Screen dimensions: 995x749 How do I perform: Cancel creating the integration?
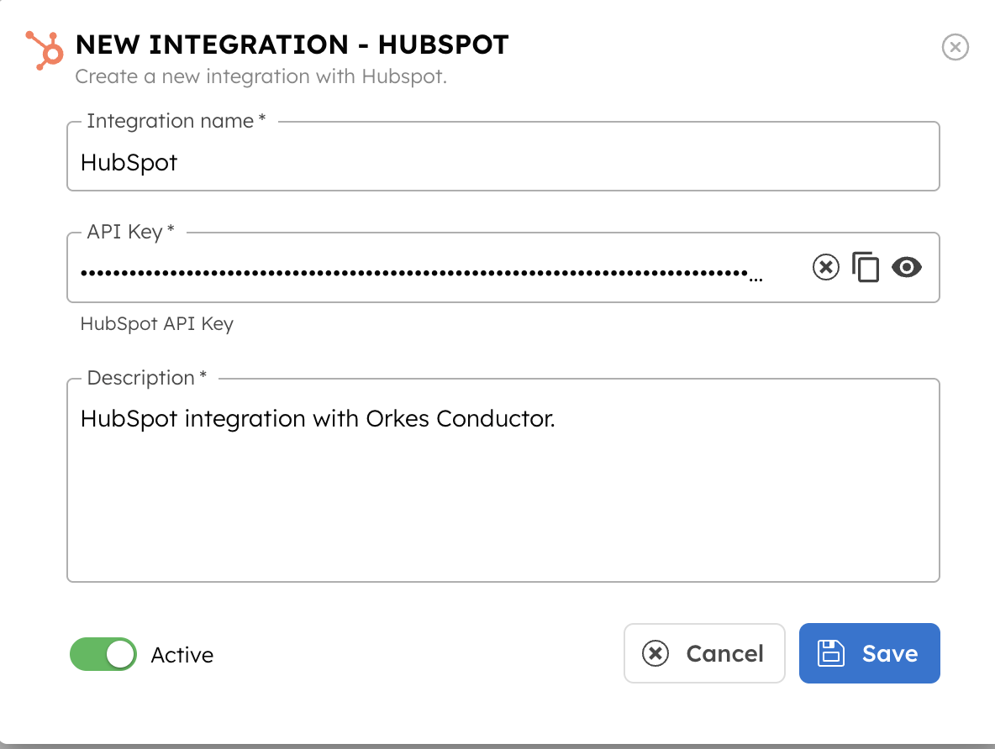[704, 653]
